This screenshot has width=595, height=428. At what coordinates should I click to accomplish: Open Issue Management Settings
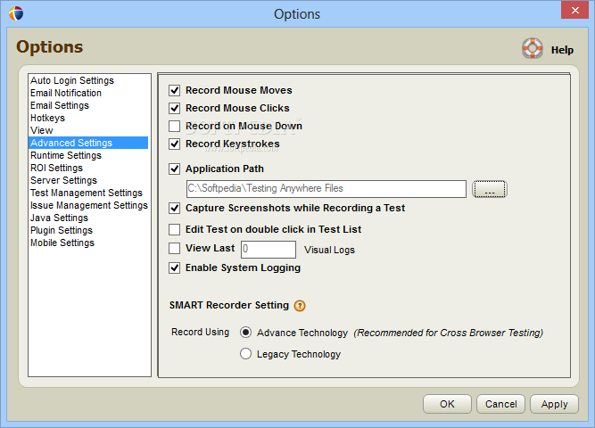[89, 205]
